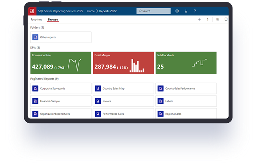Open the Other reports folder
258x168 pixels.
(x=61, y=37)
